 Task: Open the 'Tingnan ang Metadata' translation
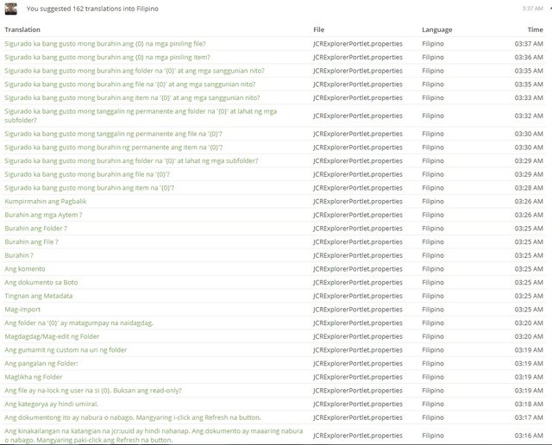[x=39, y=296]
